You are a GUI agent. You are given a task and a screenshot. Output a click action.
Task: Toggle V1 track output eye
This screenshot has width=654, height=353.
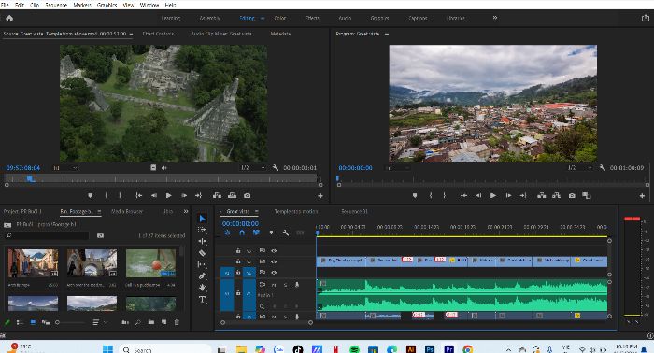pos(274,273)
